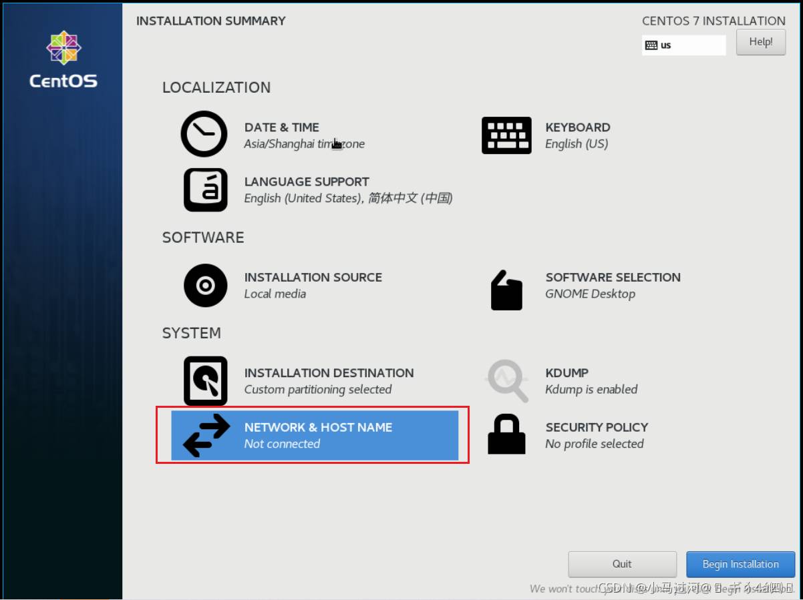
Task: Click the 'us' keyboard layout indicator
Action: (x=683, y=45)
